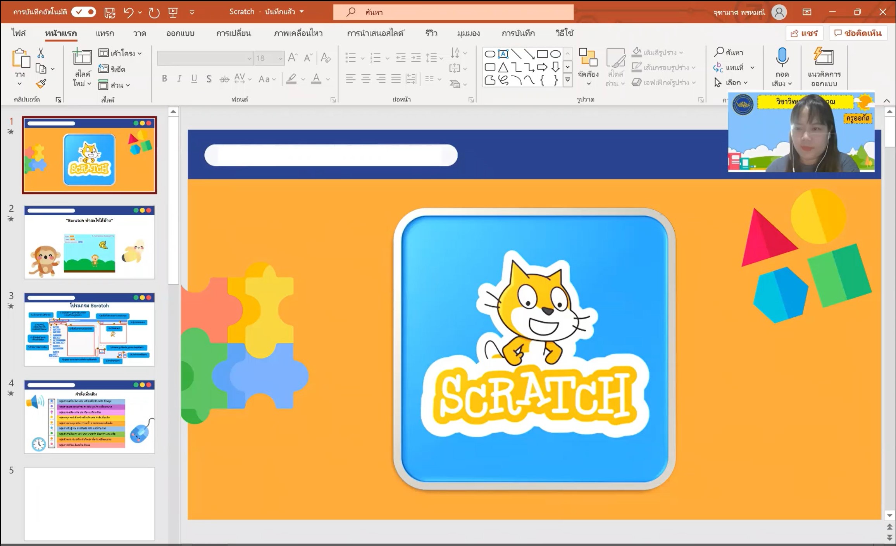Switch to the แทรก (Insert) tab
Image resolution: width=896 pixels, height=546 pixels.
105,33
